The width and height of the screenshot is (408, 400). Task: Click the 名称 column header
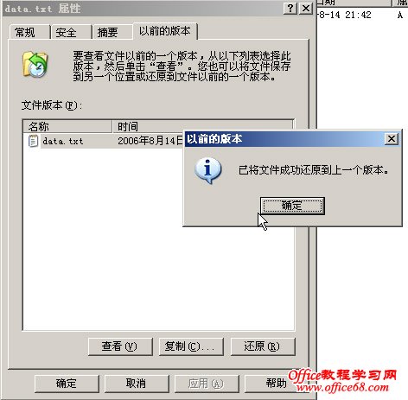[x=67, y=126]
